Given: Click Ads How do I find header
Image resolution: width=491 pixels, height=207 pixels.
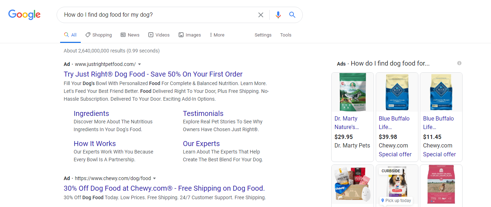Looking at the screenshot, I should [x=383, y=63].
